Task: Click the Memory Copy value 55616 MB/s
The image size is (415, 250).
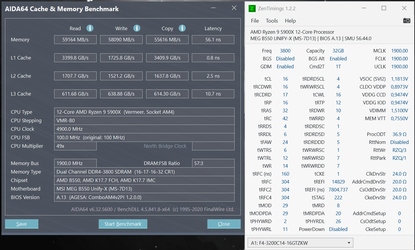Action: point(167,40)
